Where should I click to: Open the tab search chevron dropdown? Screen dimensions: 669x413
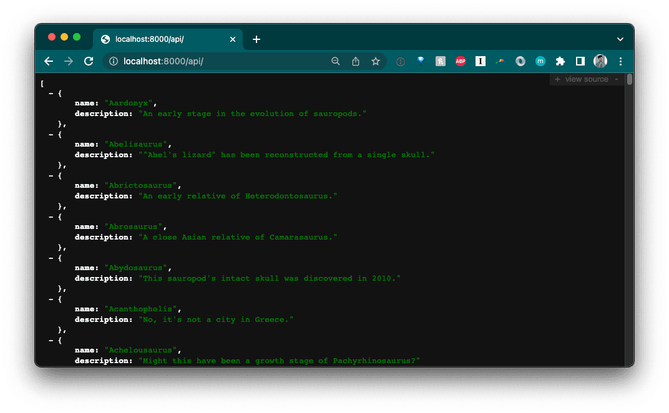(620, 39)
